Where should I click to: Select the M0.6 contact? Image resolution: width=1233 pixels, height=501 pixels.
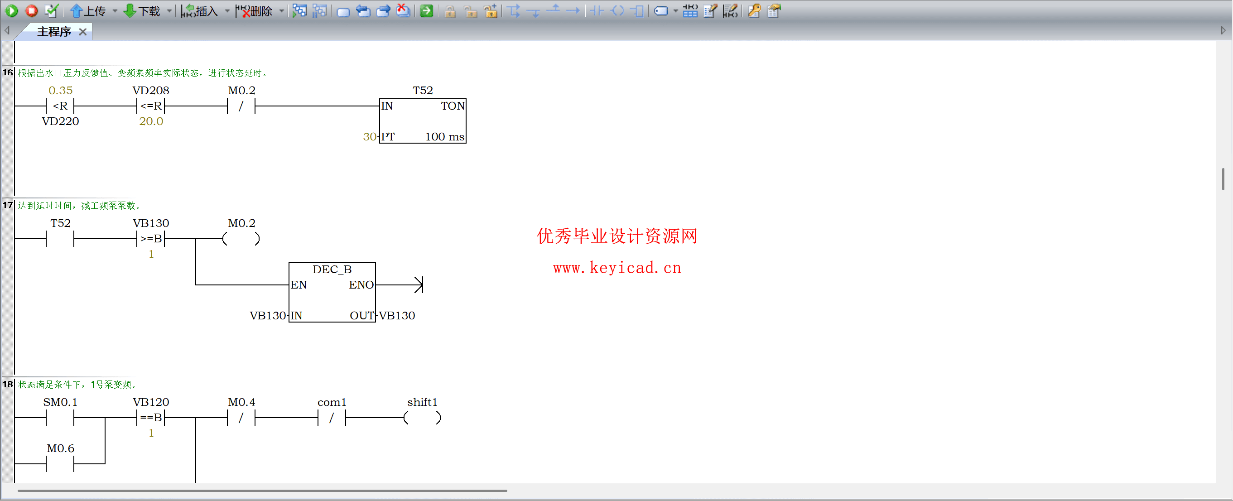(60, 464)
